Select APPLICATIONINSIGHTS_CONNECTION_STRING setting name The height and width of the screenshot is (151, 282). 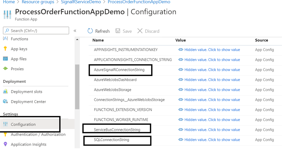[x=133, y=60]
